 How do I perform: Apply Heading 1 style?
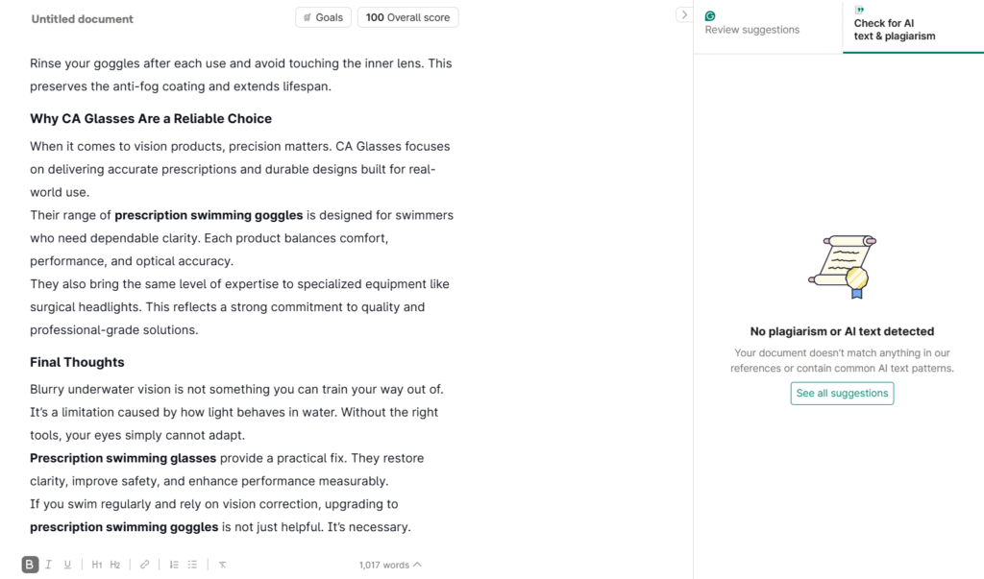(x=97, y=565)
